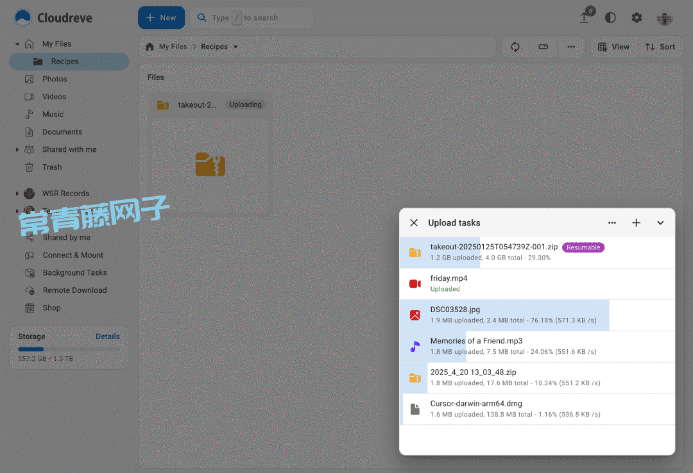Expand the Shared with me arrow
Image resolution: width=693 pixels, height=473 pixels.
click(17, 150)
